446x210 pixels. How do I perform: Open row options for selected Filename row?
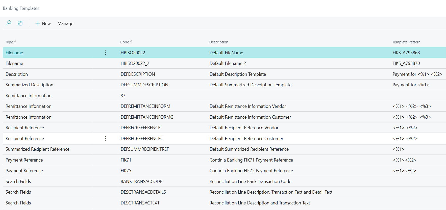point(106,52)
